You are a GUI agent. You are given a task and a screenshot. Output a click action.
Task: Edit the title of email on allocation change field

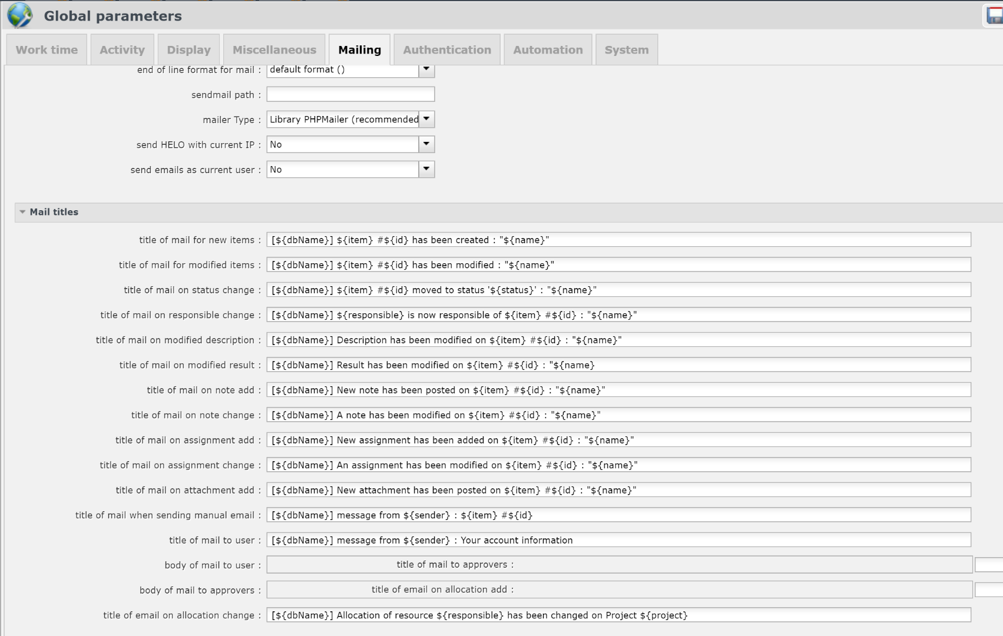click(618, 615)
